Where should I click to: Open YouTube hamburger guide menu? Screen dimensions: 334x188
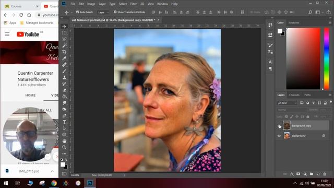coord(7,34)
